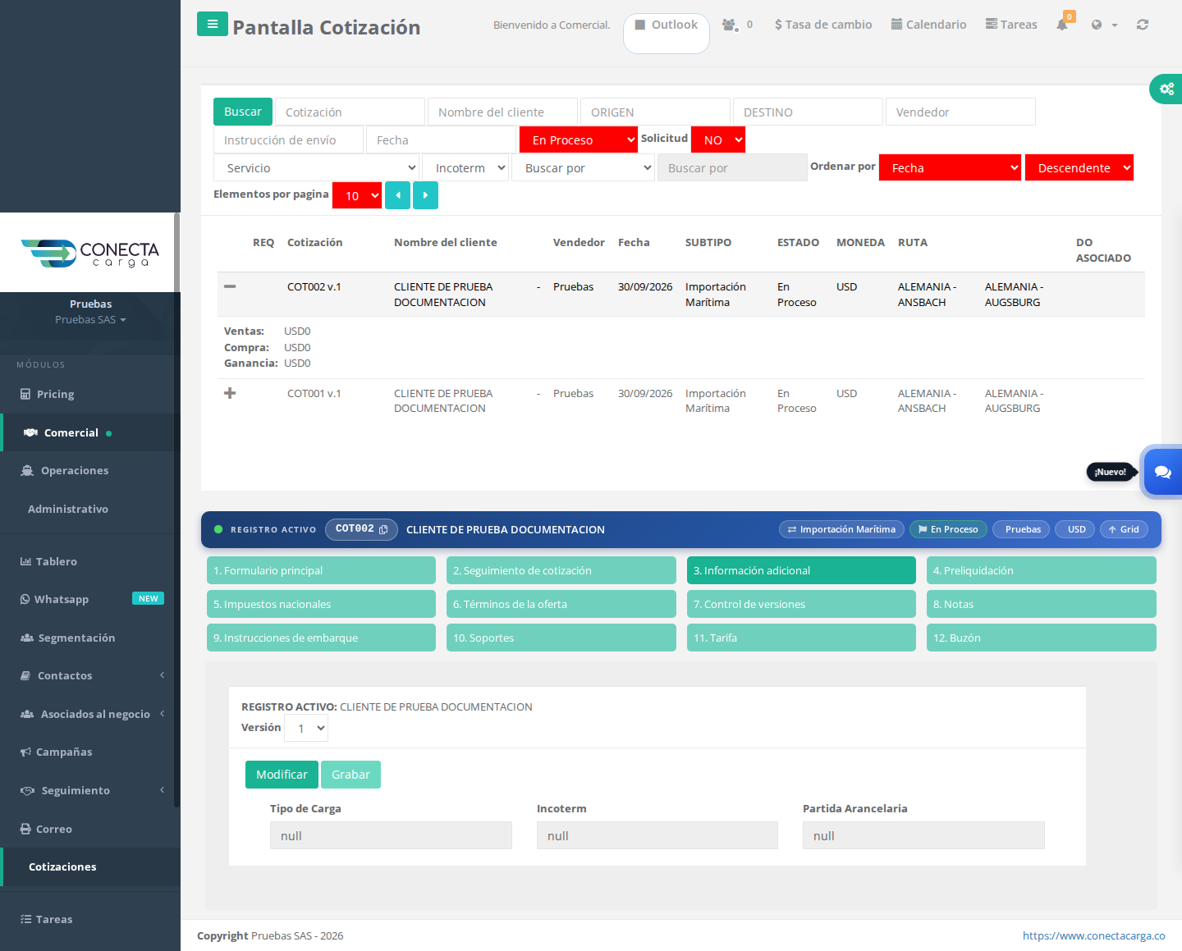
Task: Open tab 7. Control de versiones
Action: (801, 604)
